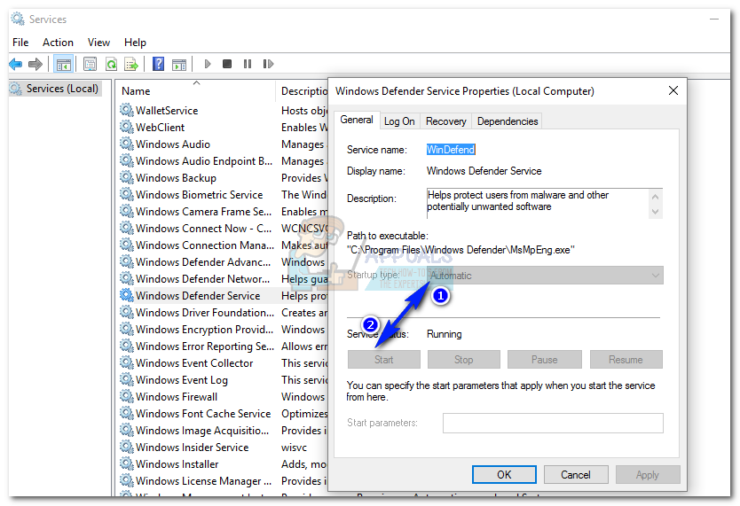Click the gear icon beside Windows Installer
The height and width of the screenshot is (506, 740).
(127, 464)
